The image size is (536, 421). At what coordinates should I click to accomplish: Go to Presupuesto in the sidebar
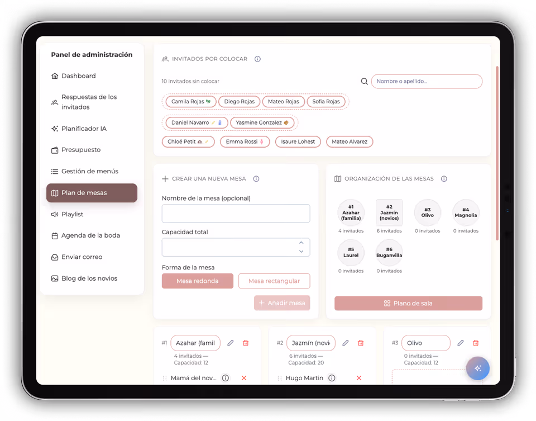81,150
